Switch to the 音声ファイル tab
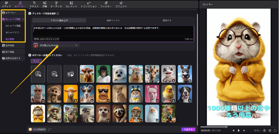This screenshot has width=279, height=134. click(113, 20)
